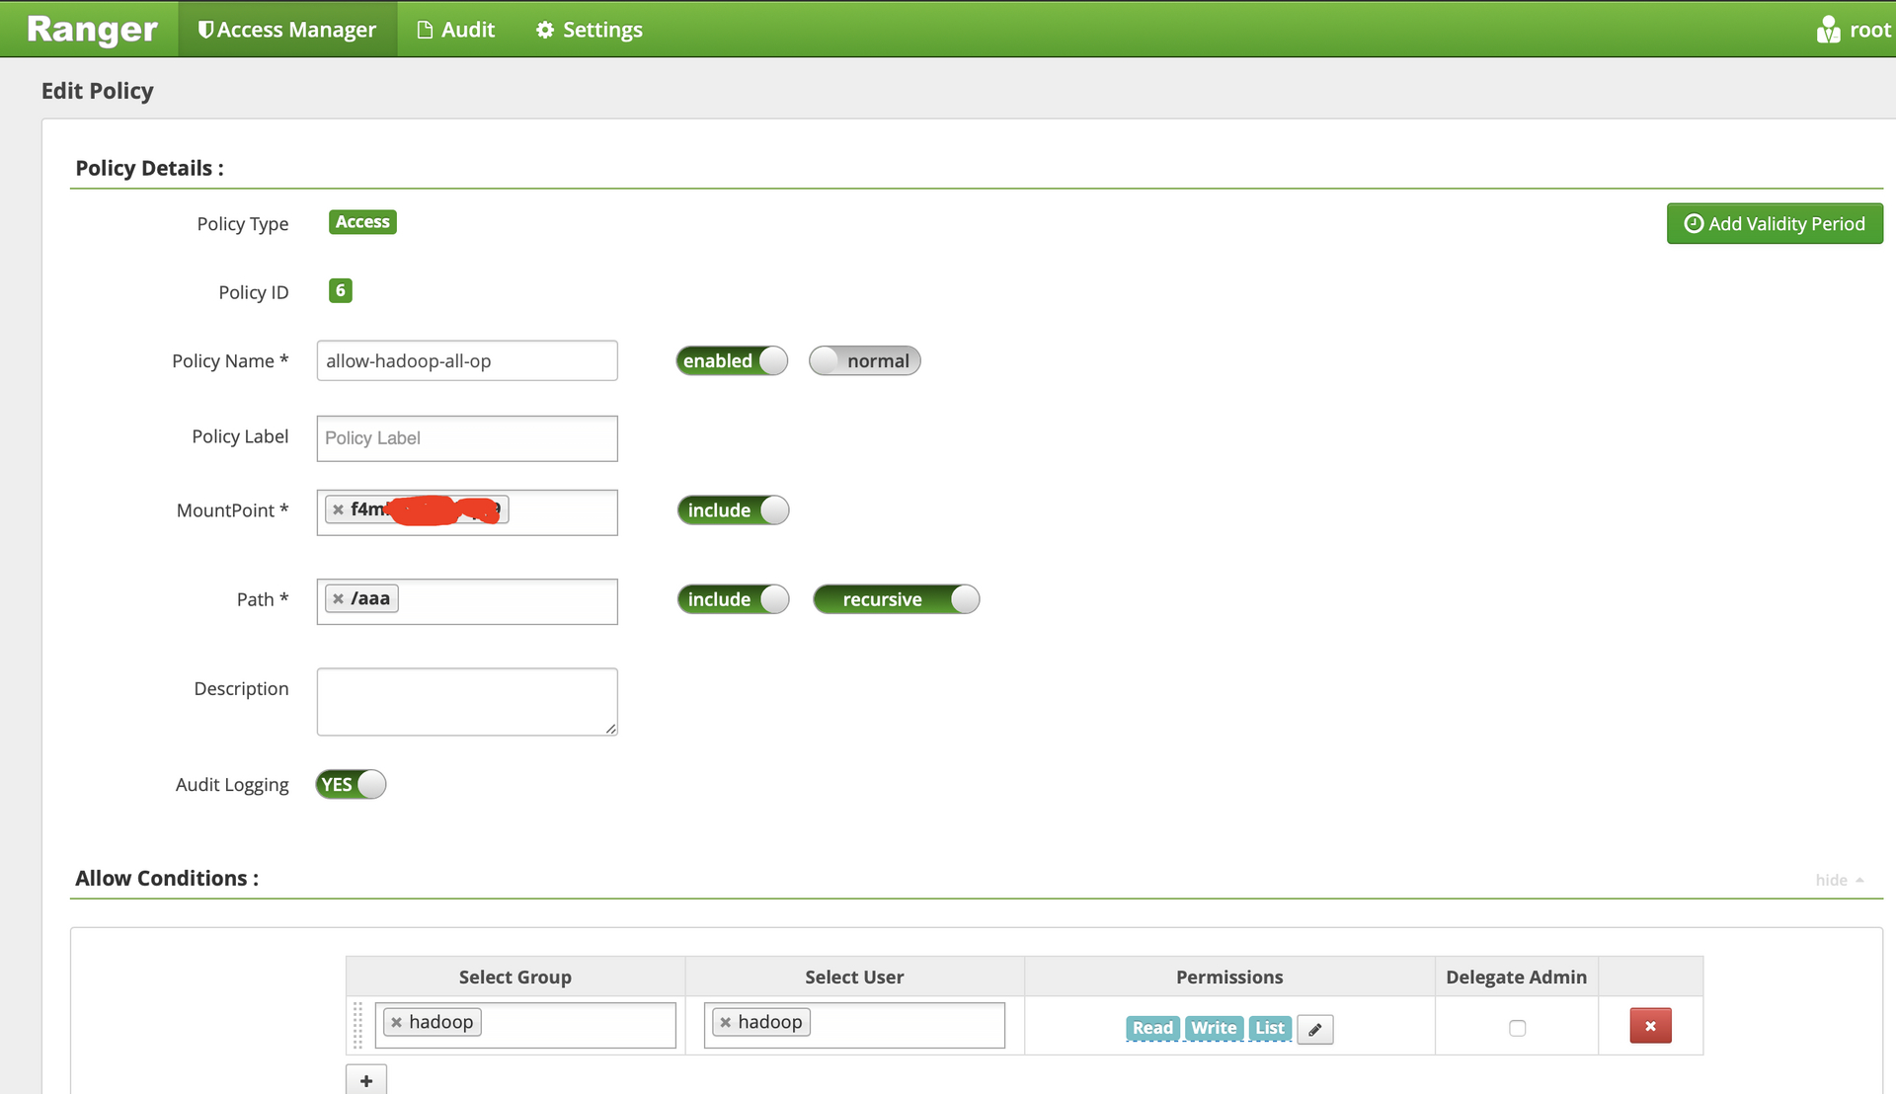Screen dimensions: 1896x1094
Task: Toggle the MountPoint include switch
Action: pyautogui.click(x=733, y=510)
